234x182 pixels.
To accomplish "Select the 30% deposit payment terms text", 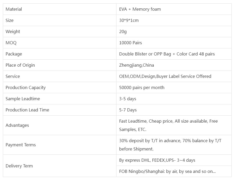I will 170,145.
